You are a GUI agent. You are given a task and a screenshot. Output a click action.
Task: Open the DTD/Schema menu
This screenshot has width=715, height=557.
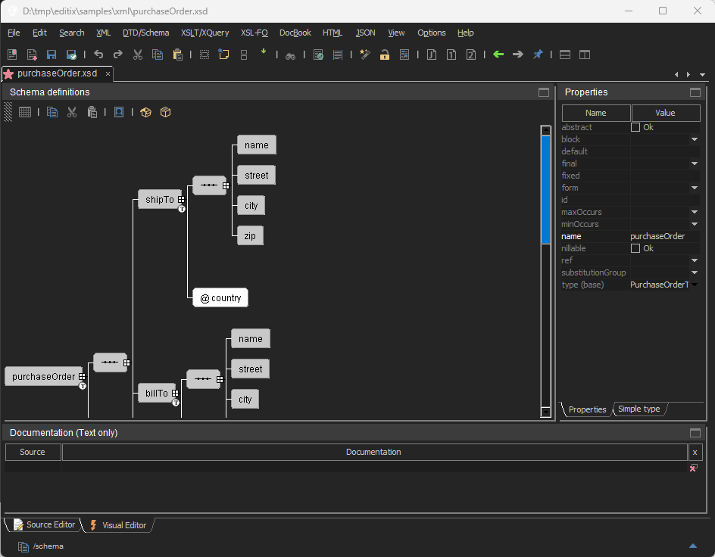coord(145,33)
